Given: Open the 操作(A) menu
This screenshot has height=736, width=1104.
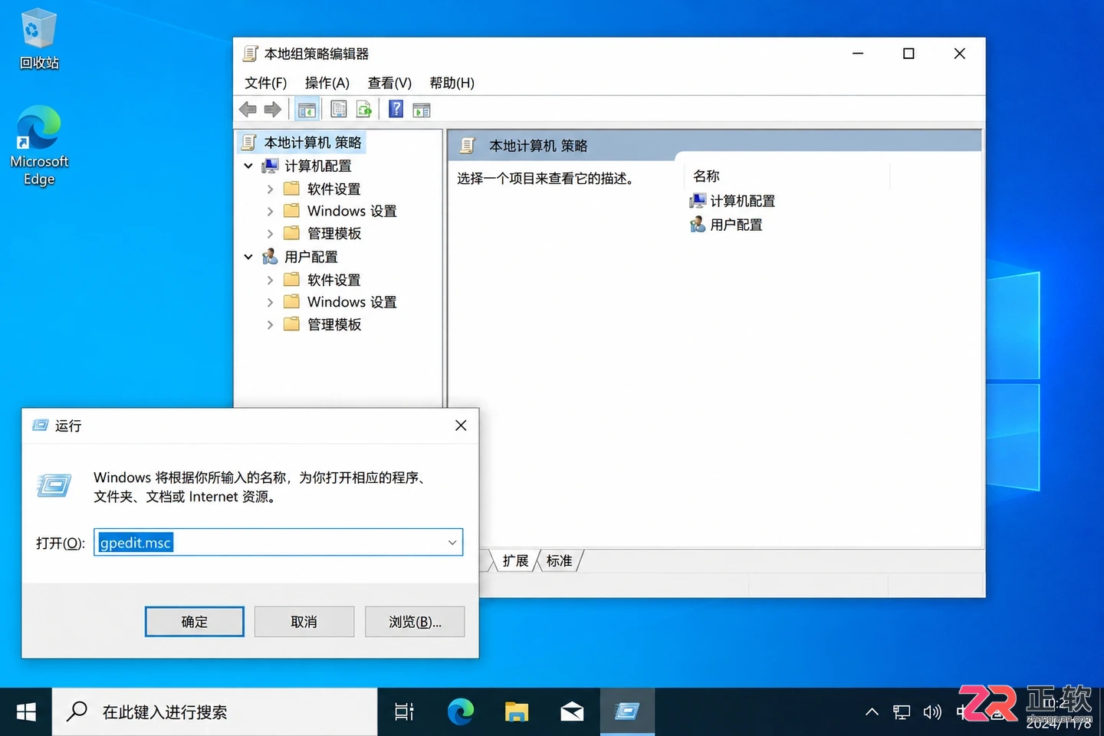Looking at the screenshot, I should click(x=327, y=83).
